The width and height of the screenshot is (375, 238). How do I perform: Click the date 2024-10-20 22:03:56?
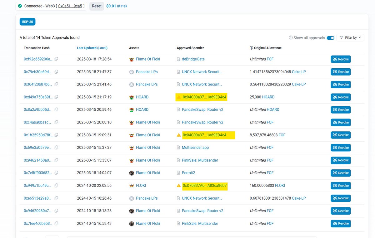pos(94,186)
